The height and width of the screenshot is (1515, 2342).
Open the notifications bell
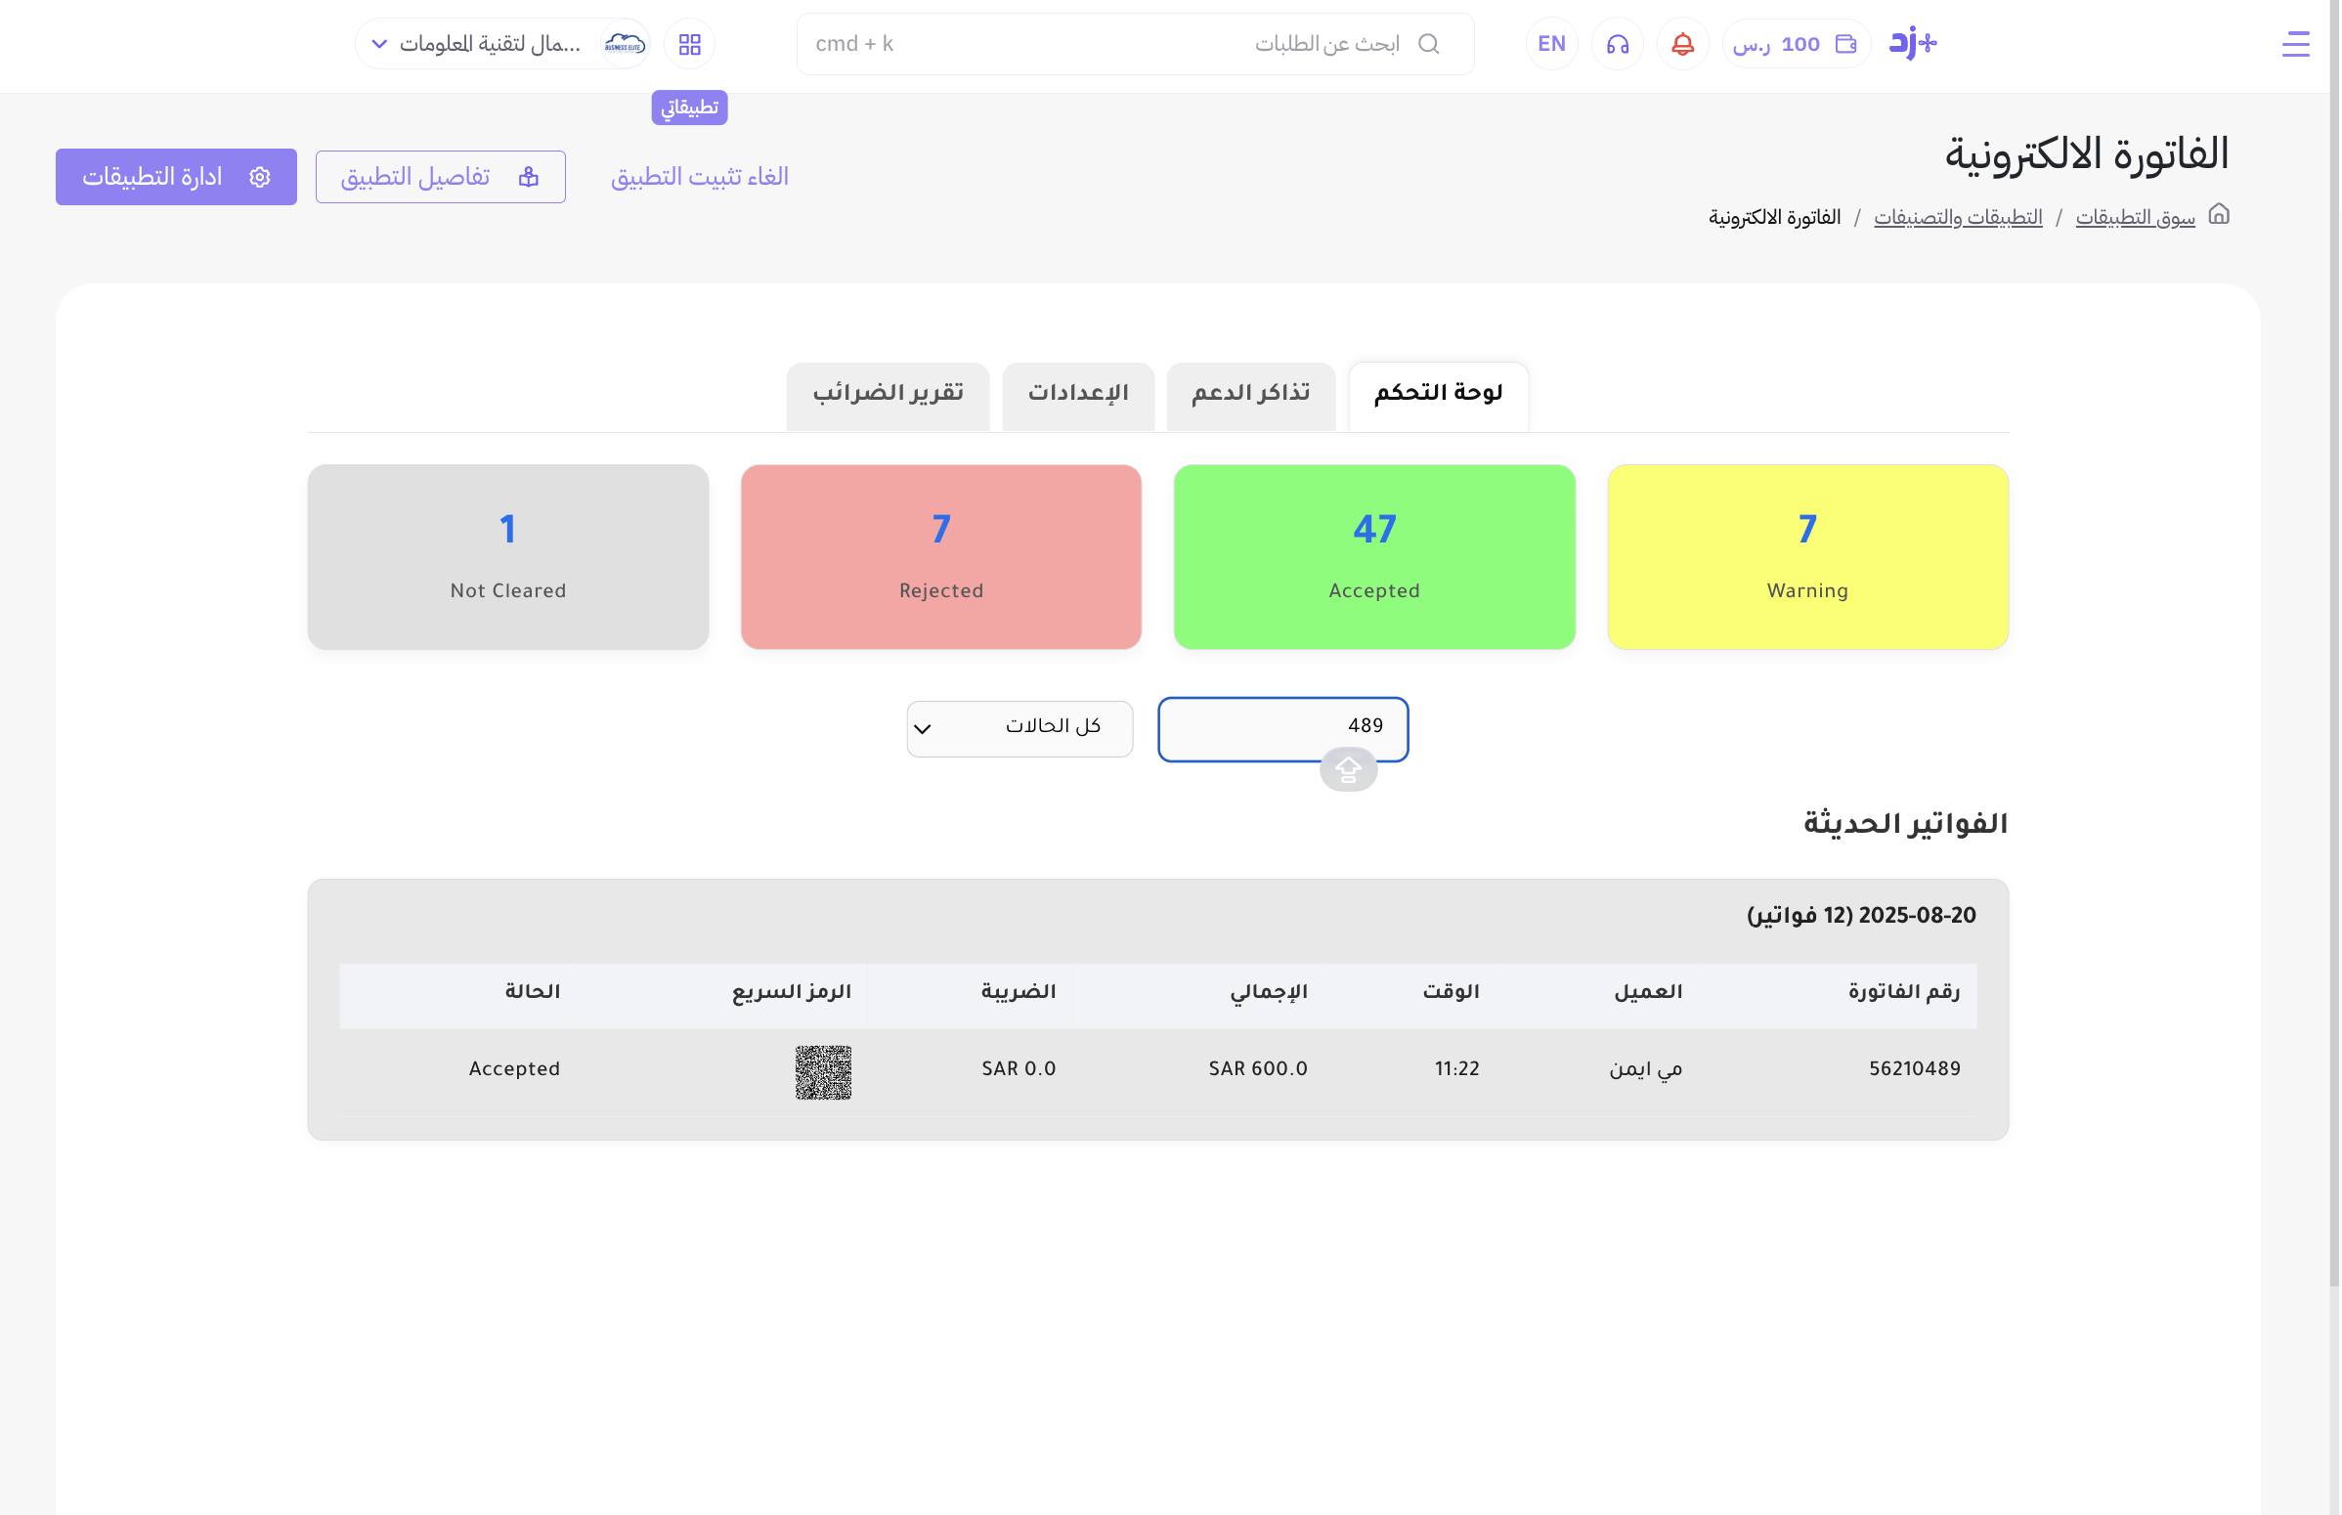pos(1682,43)
